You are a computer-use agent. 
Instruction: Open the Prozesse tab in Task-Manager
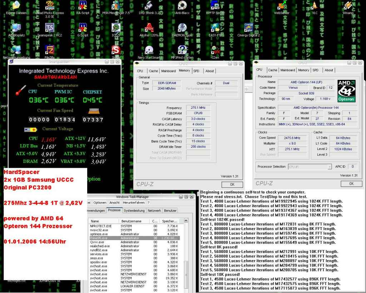pyautogui.click(x=114, y=210)
